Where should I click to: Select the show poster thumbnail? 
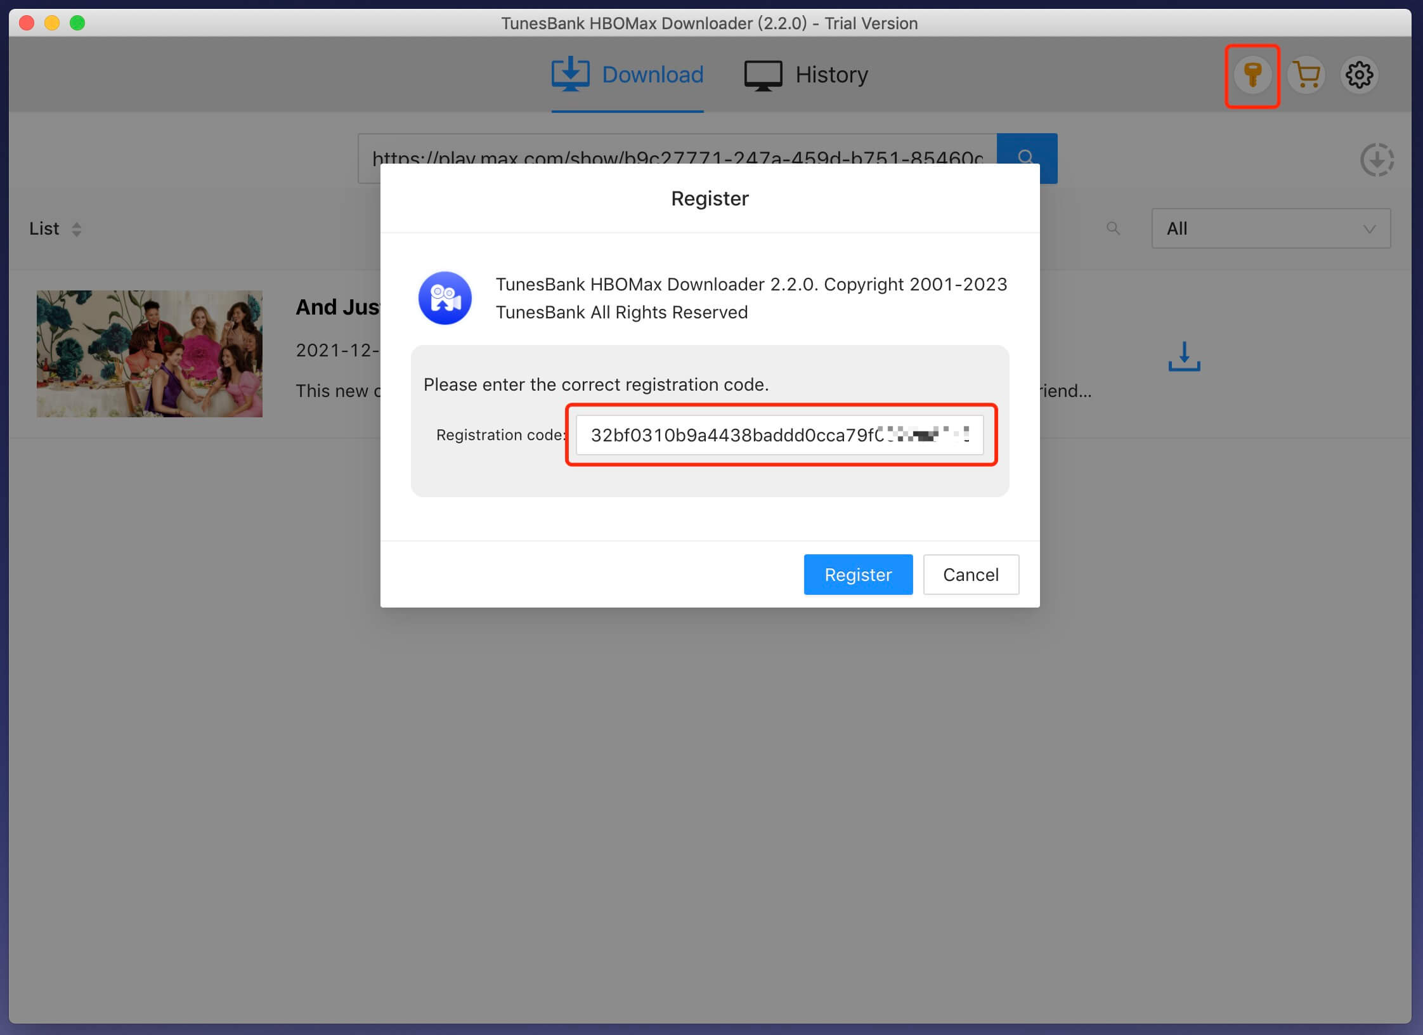coord(150,354)
